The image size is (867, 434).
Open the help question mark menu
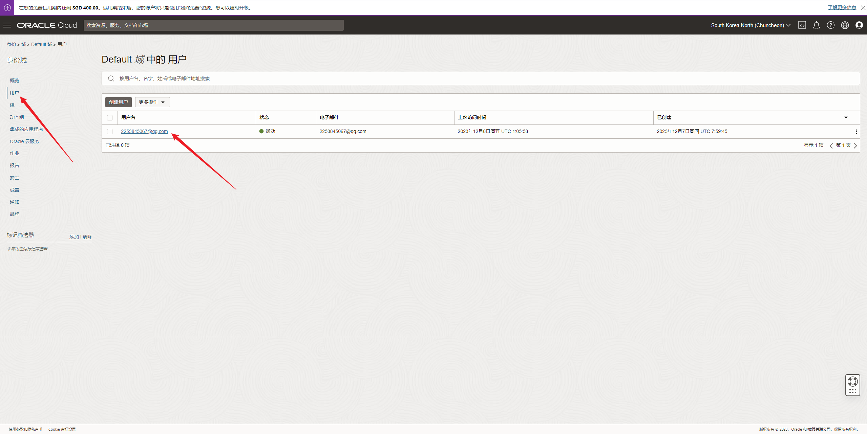coord(830,25)
